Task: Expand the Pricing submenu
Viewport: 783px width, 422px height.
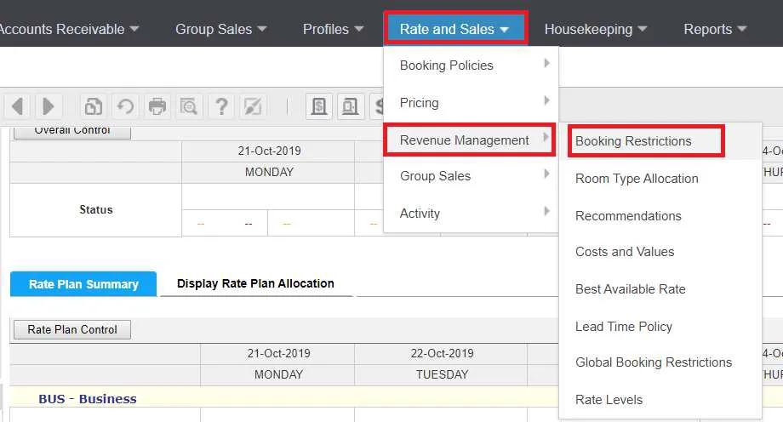Action: (x=471, y=102)
